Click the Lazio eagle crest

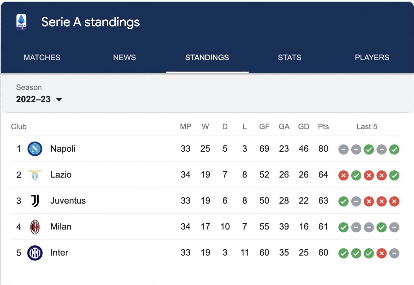pos(35,175)
